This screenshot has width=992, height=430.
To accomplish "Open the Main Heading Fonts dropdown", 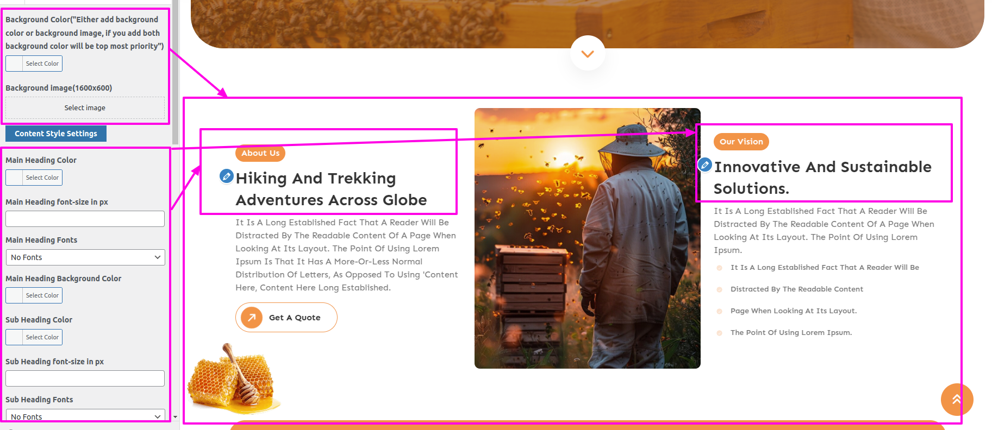I will pos(85,257).
